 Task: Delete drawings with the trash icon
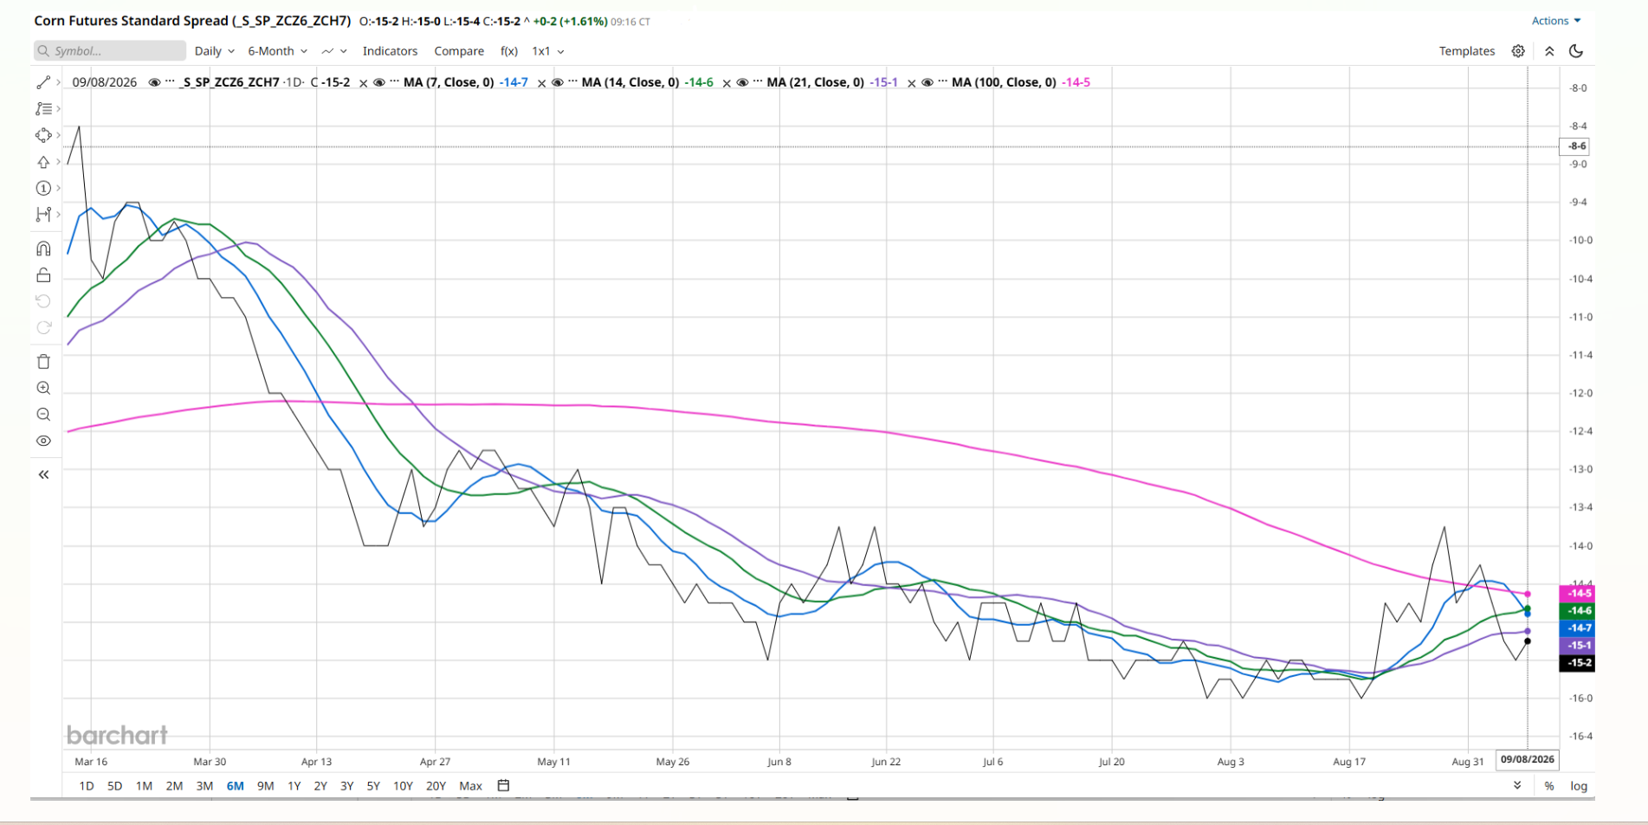click(43, 362)
